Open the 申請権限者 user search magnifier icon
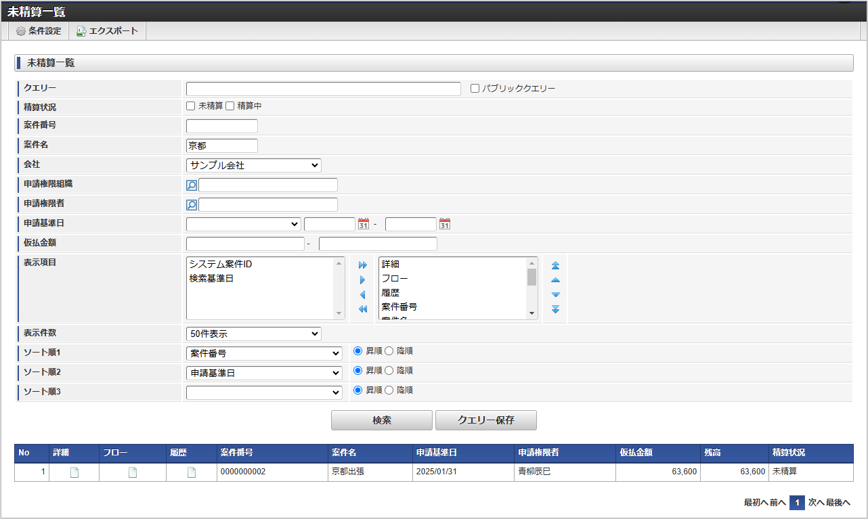The height and width of the screenshot is (519, 868). pyautogui.click(x=191, y=204)
